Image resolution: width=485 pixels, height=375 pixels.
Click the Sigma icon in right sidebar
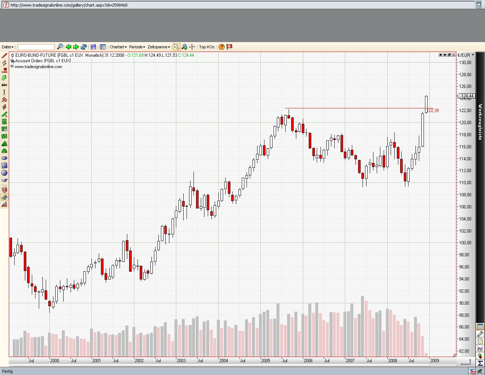coord(480,363)
